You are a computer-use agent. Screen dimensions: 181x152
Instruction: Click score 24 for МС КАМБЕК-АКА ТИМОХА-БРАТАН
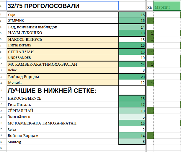[132, 64]
